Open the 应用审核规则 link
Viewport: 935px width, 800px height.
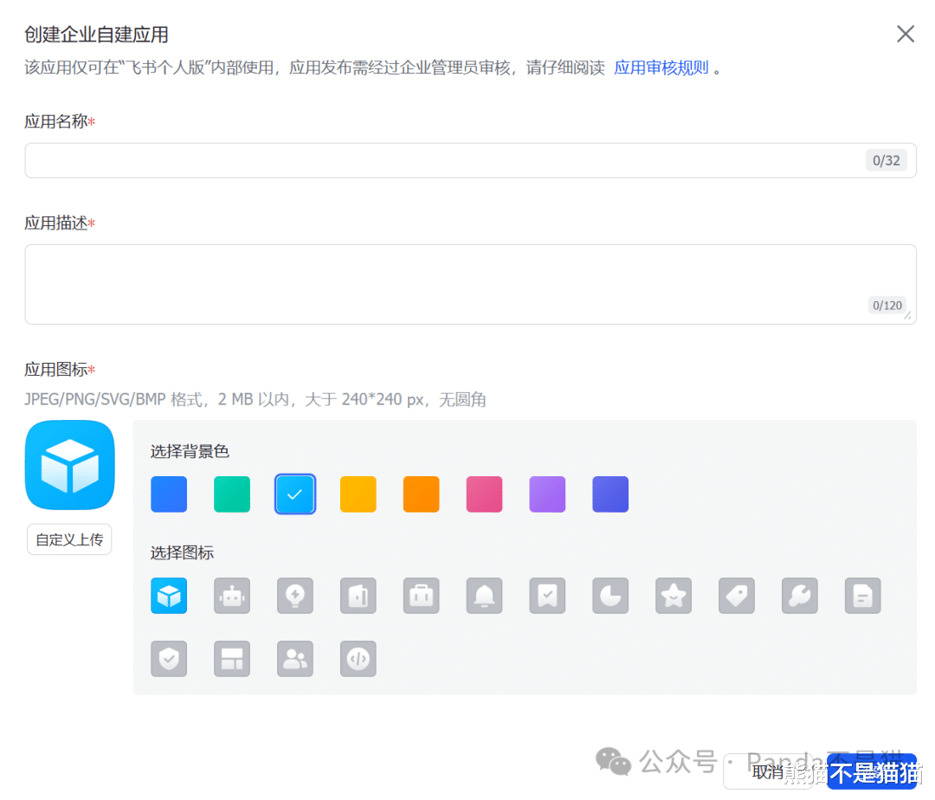[661, 68]
